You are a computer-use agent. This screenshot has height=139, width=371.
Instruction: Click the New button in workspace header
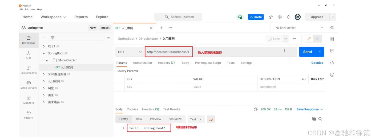(92, 28)
